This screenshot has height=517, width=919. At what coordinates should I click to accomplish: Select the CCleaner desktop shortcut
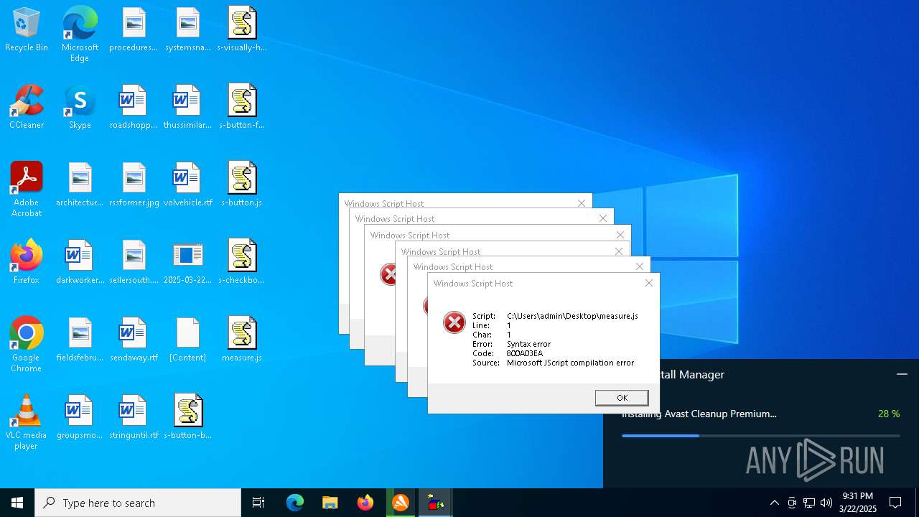point(27,108)
